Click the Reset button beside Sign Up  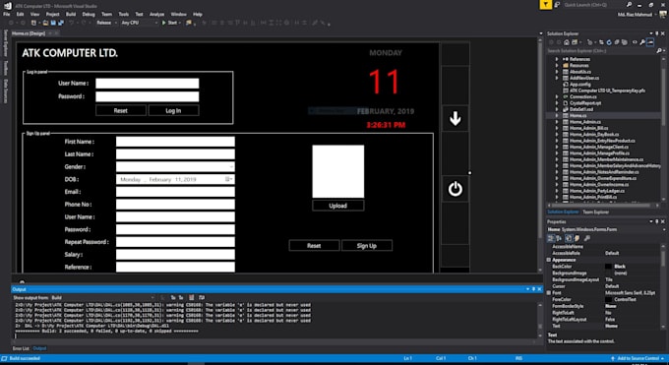coord(314,246)
